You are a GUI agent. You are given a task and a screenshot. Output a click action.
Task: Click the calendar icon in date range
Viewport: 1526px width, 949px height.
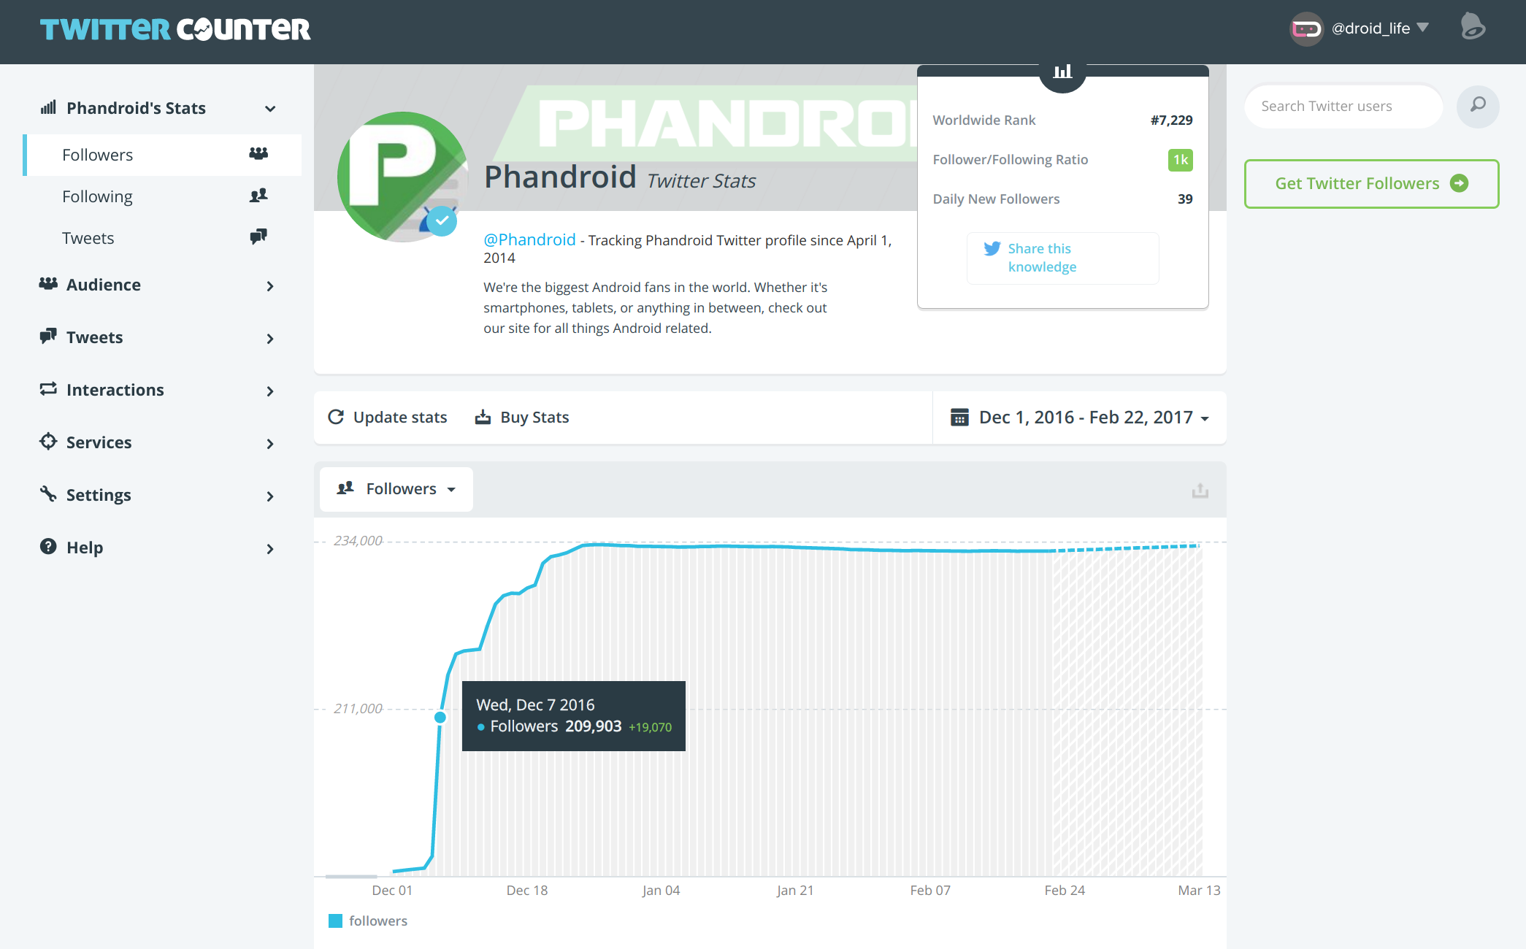959,418
